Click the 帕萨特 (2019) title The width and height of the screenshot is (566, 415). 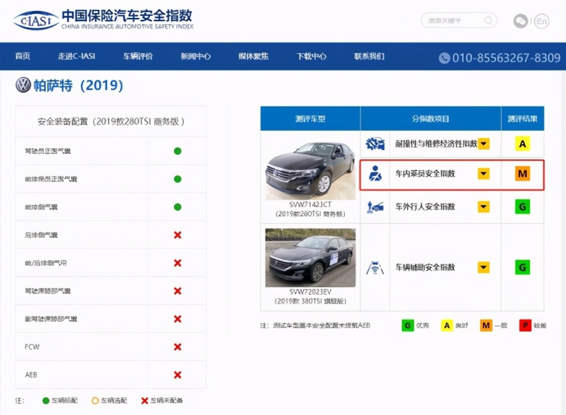78,86
